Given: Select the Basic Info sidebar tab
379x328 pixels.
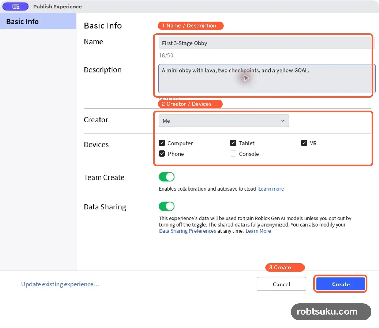Looking at the screenshot, I should (x=38, y=21).
